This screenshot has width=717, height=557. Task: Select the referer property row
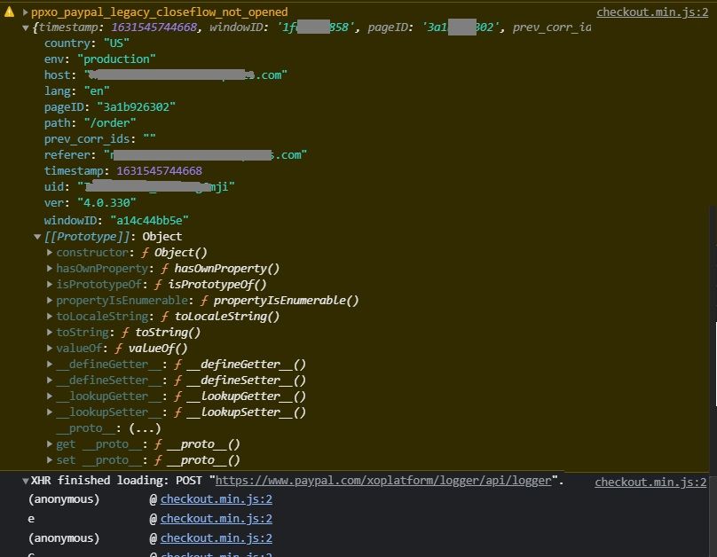[x=176, y=155]
